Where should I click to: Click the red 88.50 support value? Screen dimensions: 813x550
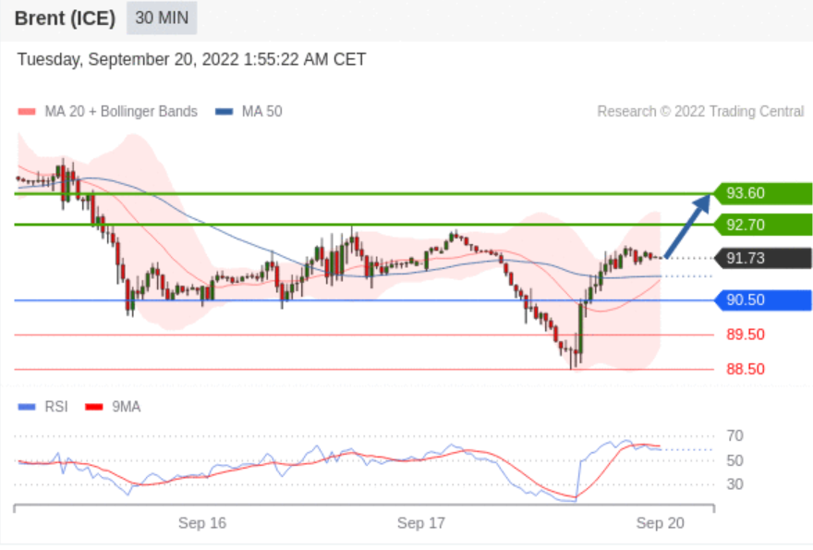click(x=746, y=370)
